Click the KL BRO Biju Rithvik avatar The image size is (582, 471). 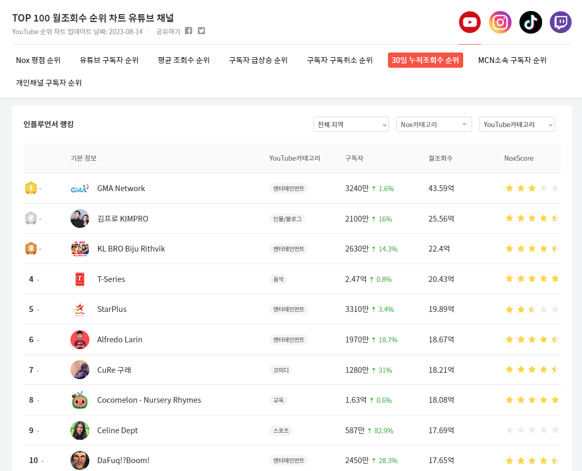(80, 249)
